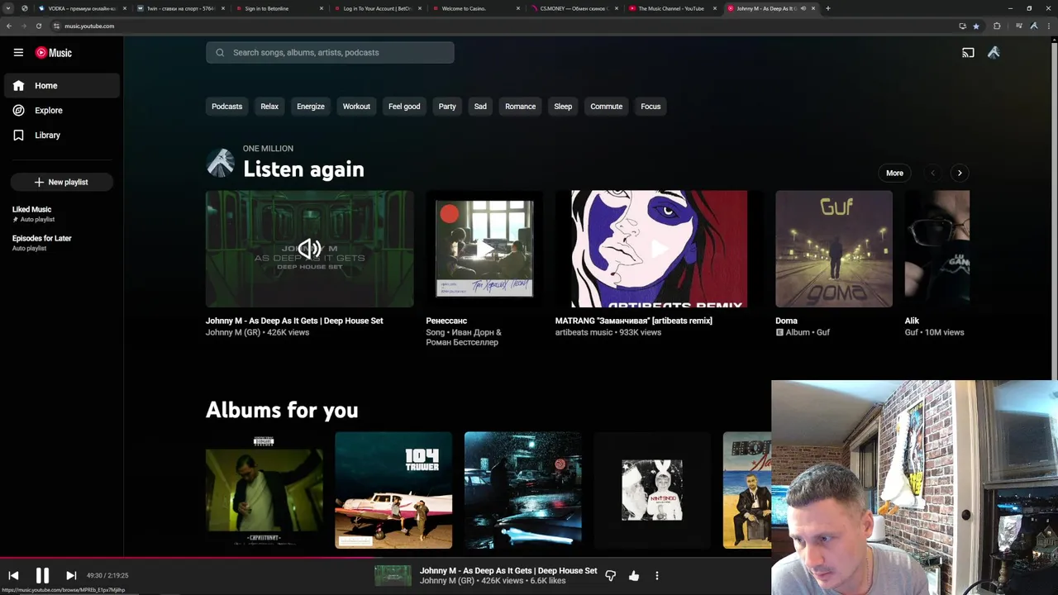Select the Romance mood chip
Image resolution: width=1058 pixels, height=595 pixels.
[520, 106]
